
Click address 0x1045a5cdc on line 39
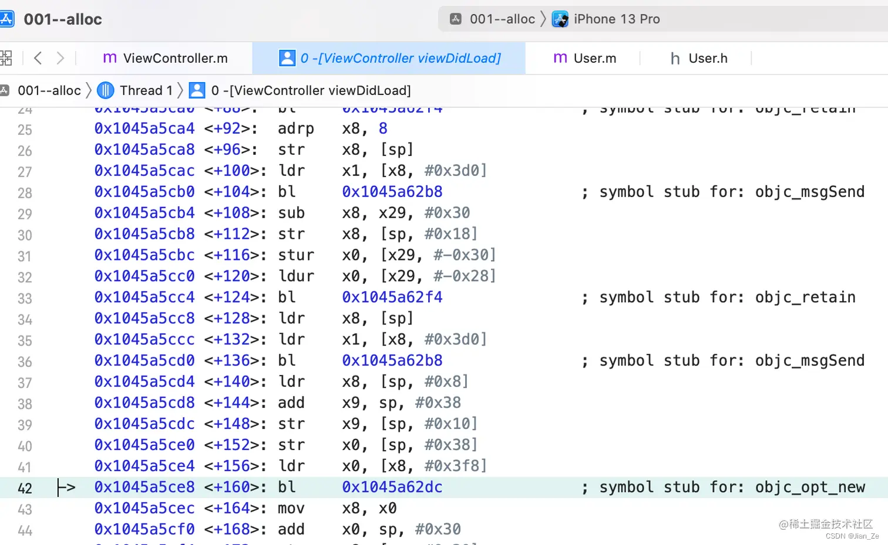coord(144,424)
